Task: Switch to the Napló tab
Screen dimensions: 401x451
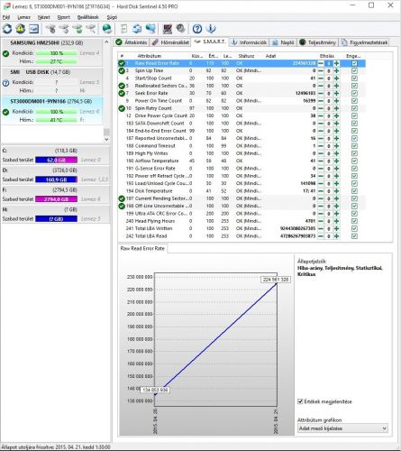Action: pos(283,42)
